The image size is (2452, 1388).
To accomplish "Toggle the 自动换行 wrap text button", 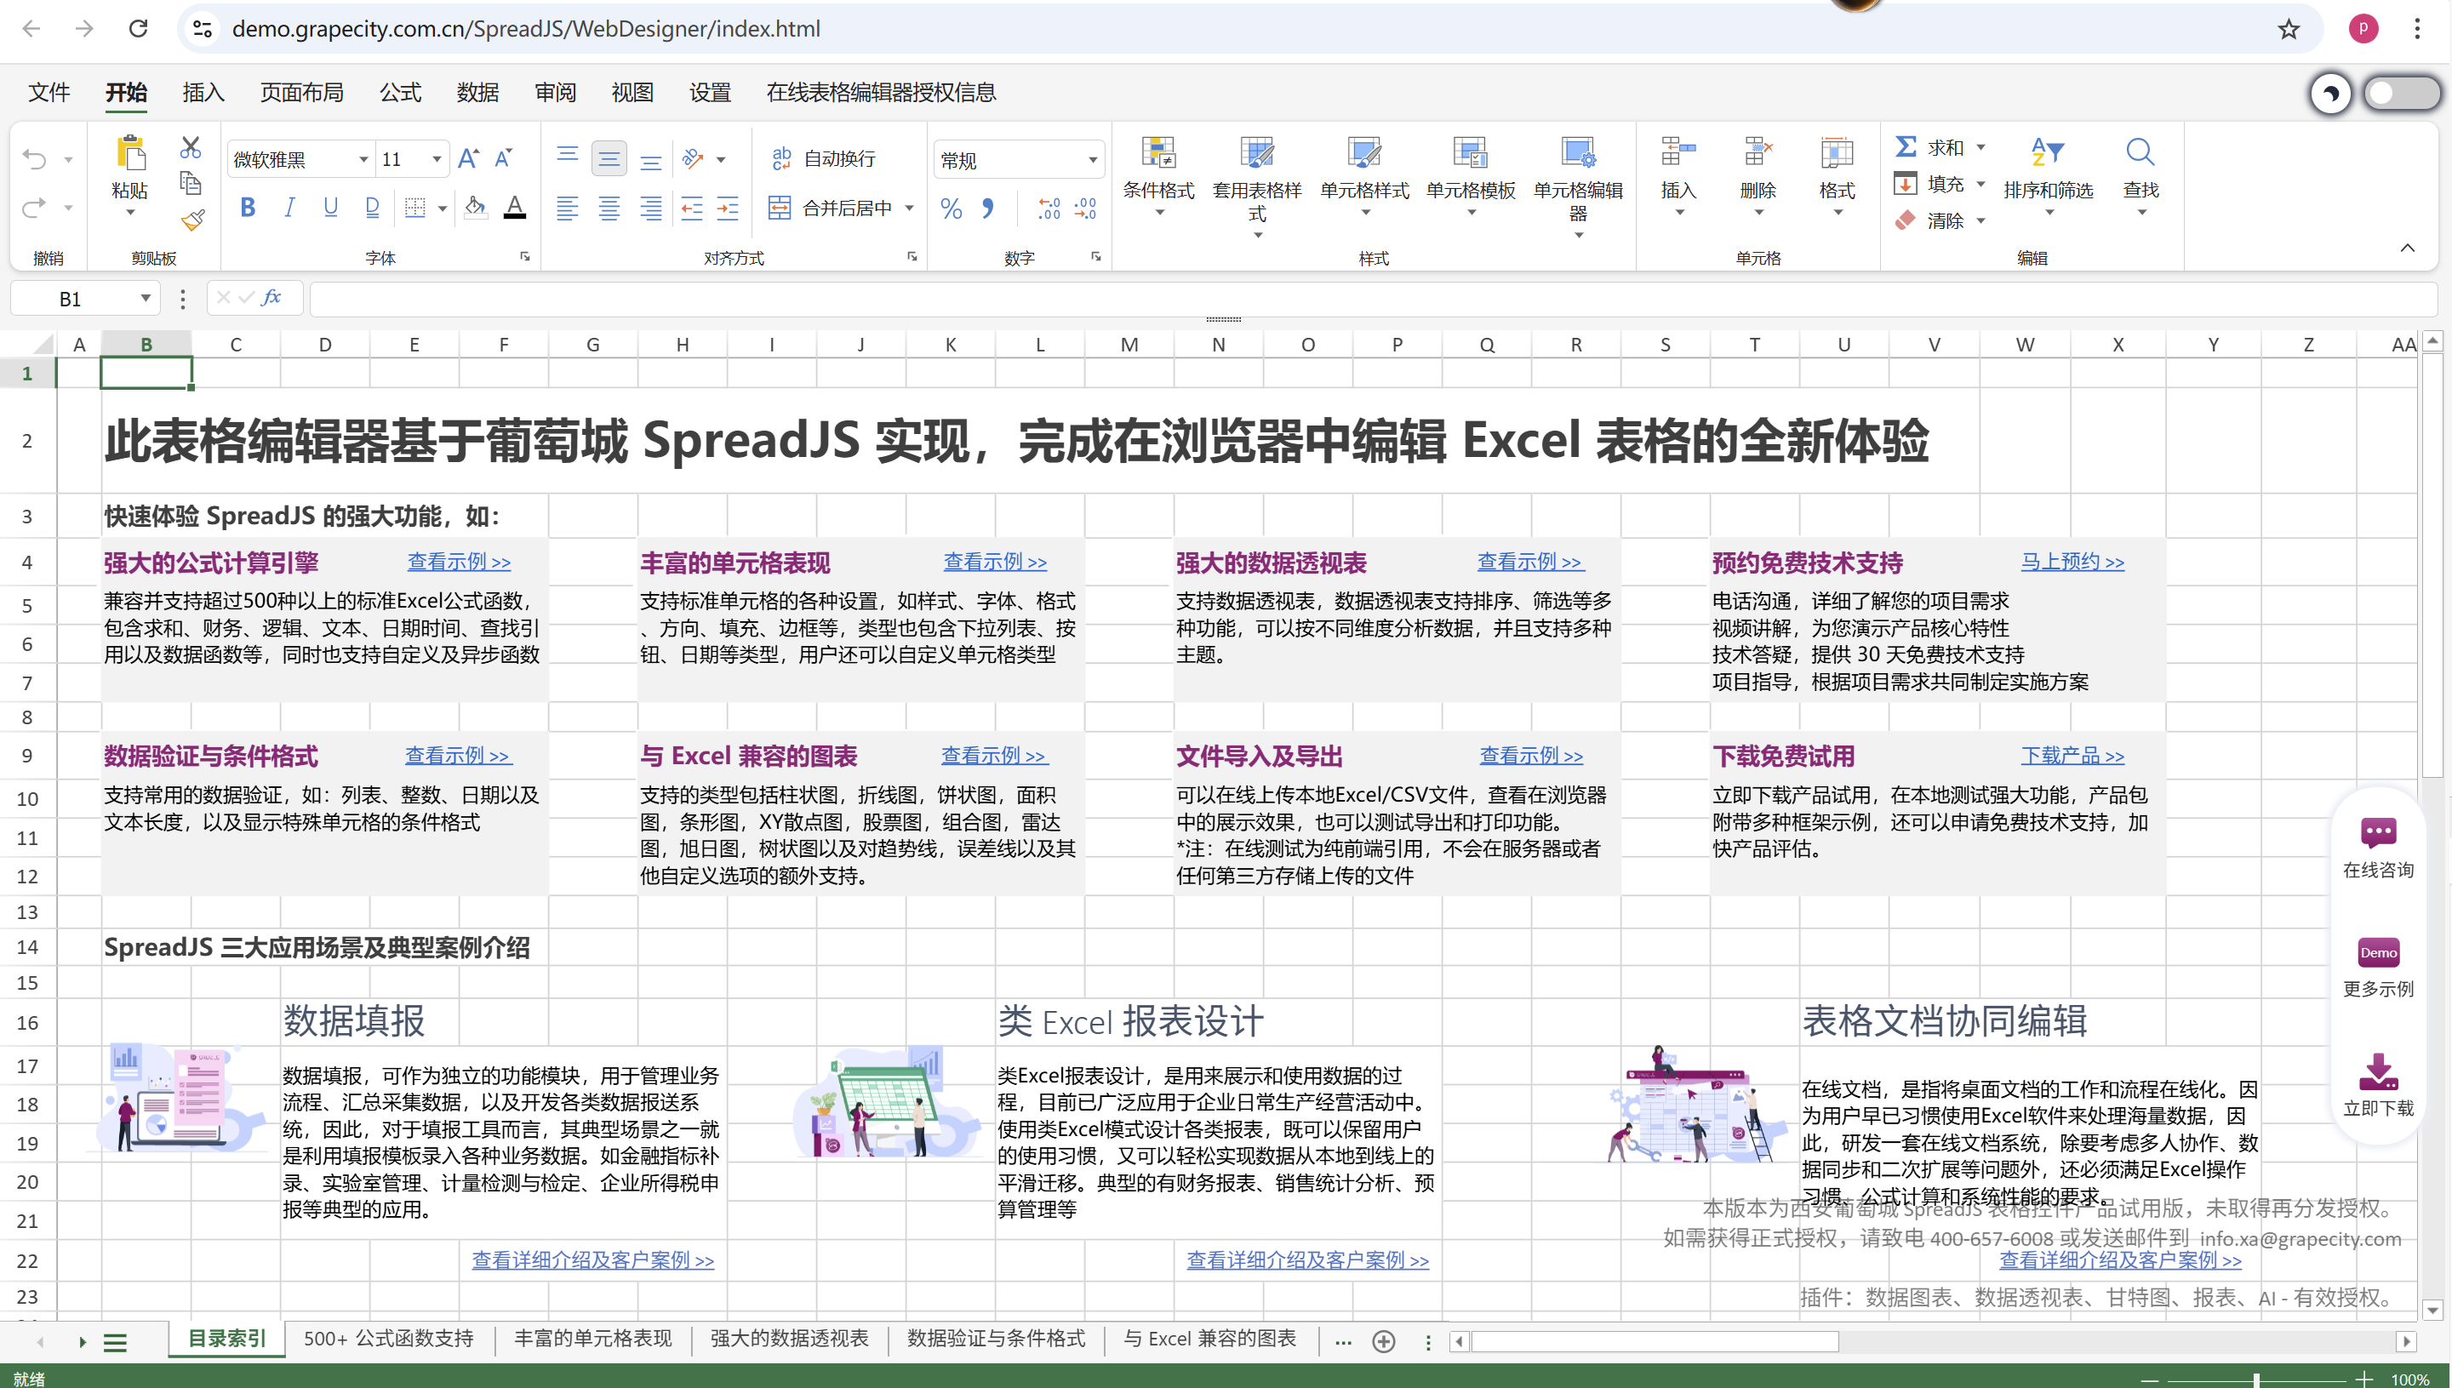I will click(824, 158).
